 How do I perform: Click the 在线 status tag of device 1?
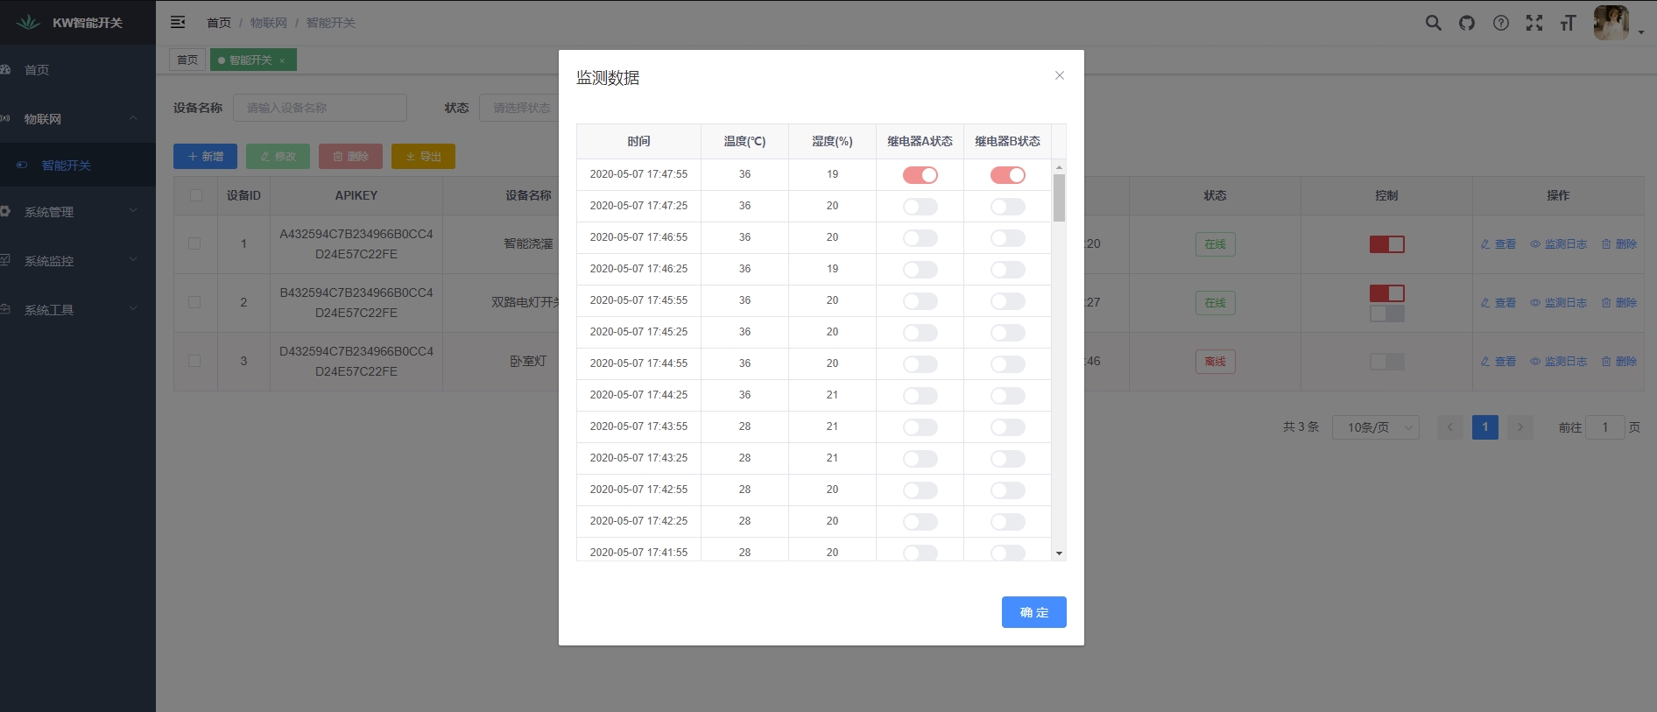(1216, 244)
